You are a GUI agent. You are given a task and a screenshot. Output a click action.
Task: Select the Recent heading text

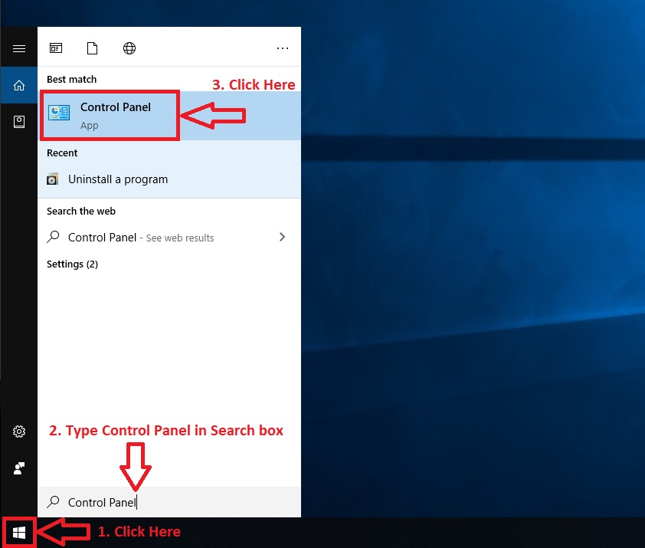click(62, 153)
